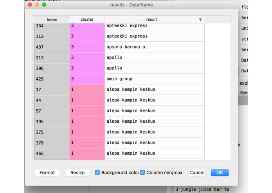Click the Format button
This screenshot has width=272, height=193.
(47, 173)
